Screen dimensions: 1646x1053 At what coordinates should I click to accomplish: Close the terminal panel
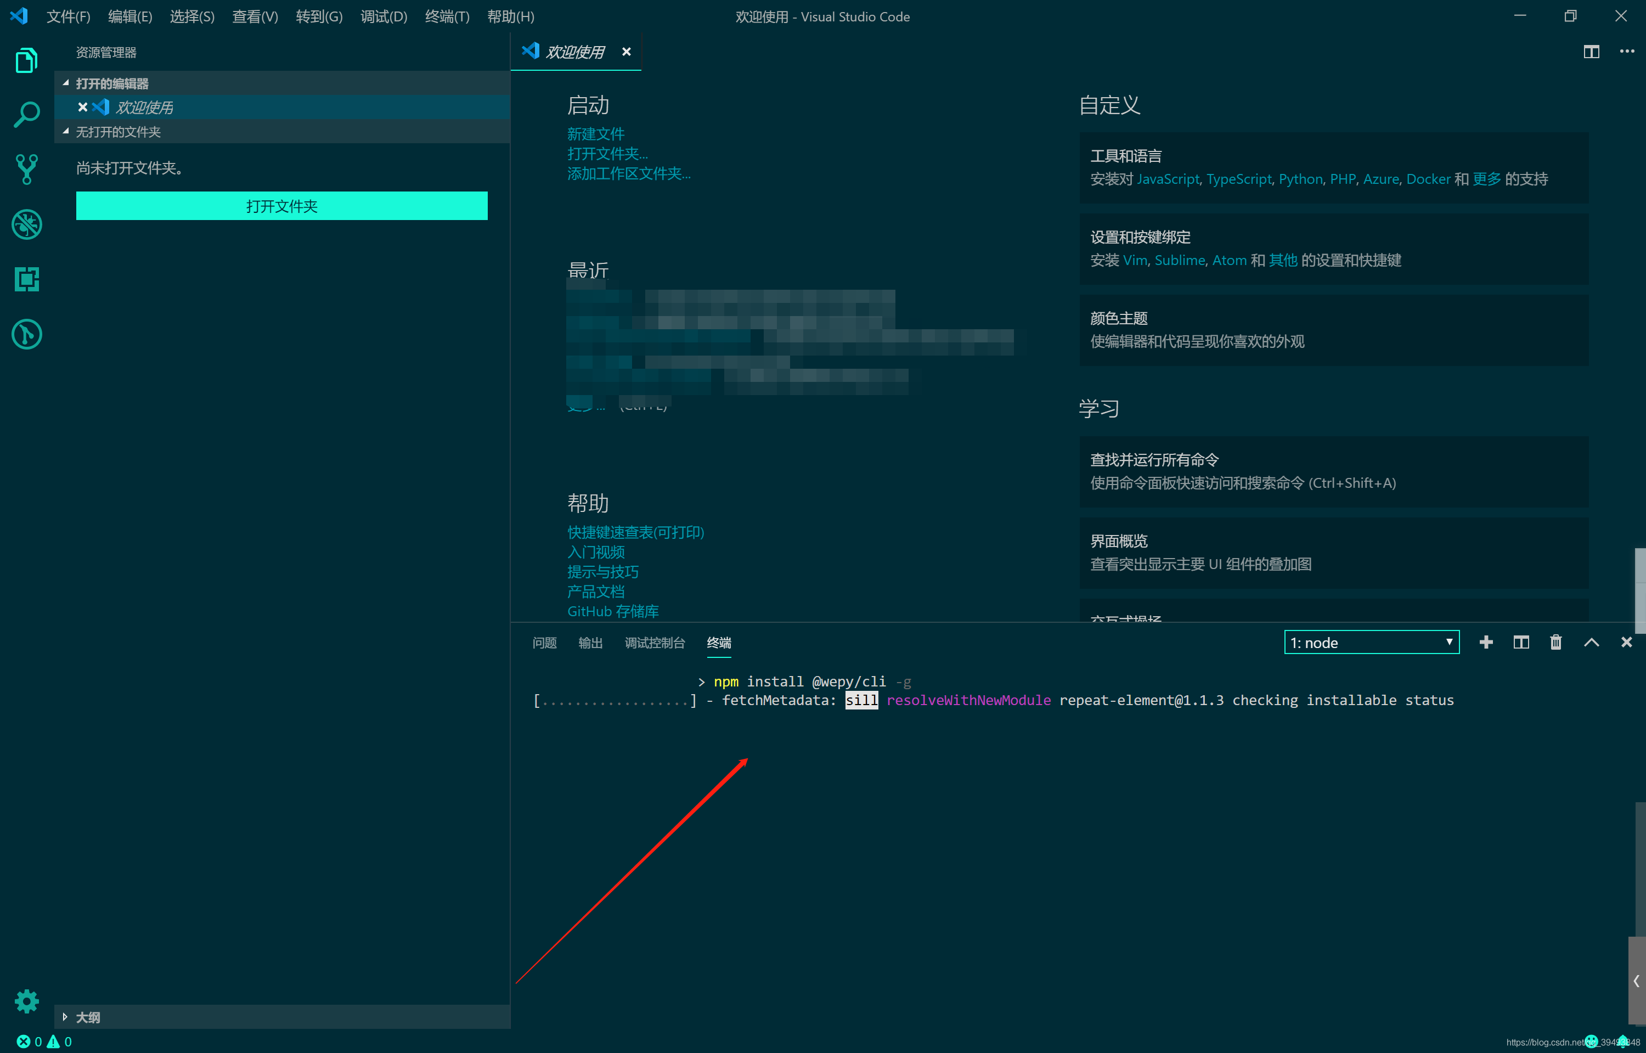[1626, 643]
